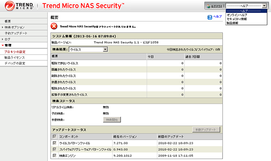Click the 今日 column header
The width and height of the screenshot is (271, 161).
point(151,57)
